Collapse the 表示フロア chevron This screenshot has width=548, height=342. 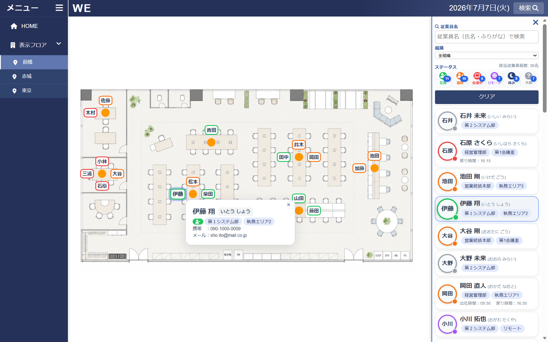pyautogui.click(x=59, y=44)
